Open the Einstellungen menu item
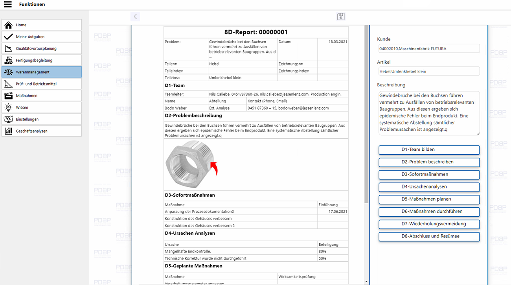The height and width of the screenshot is (285, 511). (x=42, y=119)
